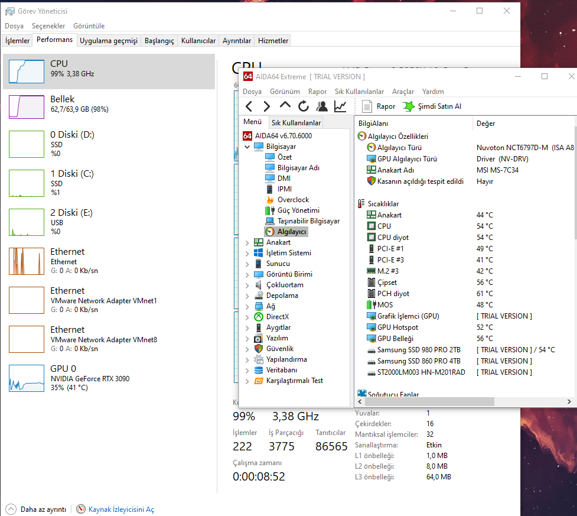Switch to Uygulama geçmişi tab

pyautogui.click(x=109, y=41)
